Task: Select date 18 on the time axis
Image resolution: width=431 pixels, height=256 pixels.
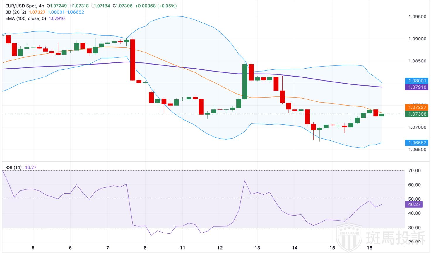Action: tap(369, 248)
